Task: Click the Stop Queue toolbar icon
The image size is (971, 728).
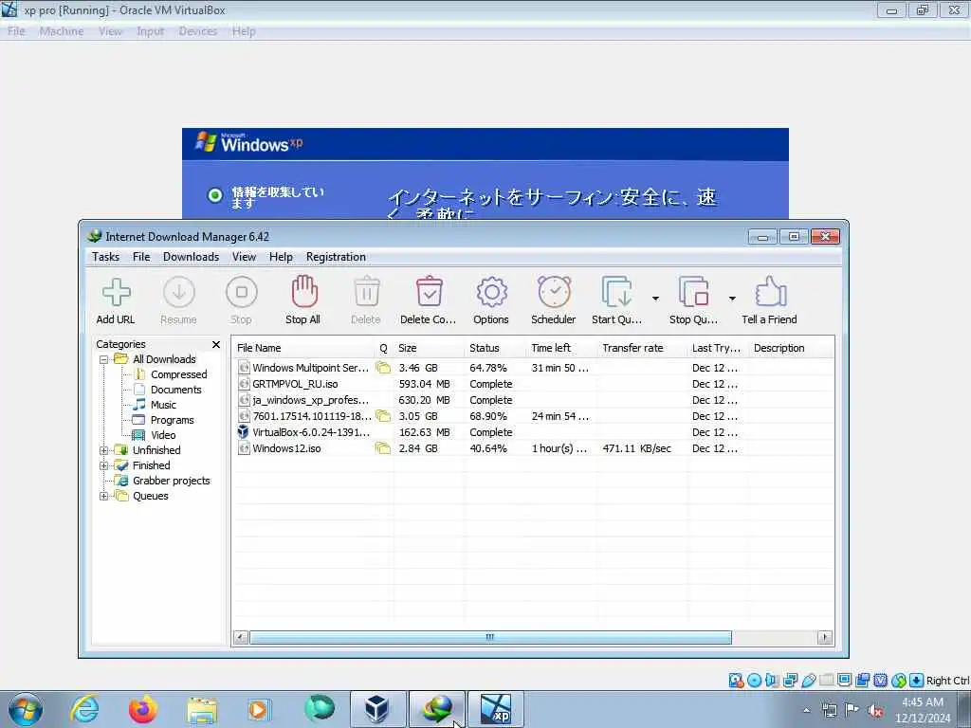Action: (693, 292)
